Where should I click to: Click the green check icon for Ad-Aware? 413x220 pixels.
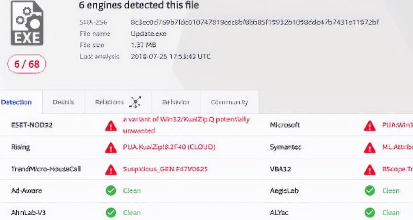tap(111, 190)
